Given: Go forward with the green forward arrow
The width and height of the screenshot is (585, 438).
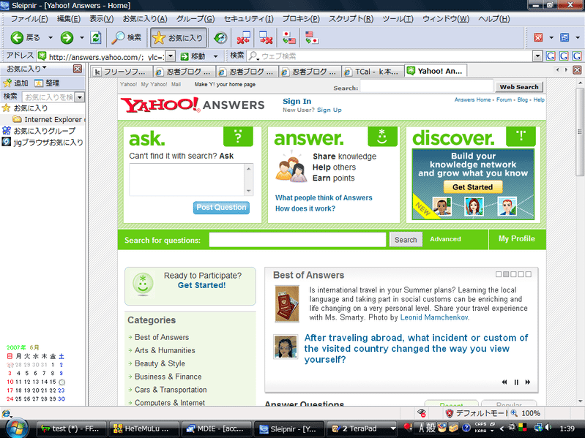Looking at the screenshot, I should coord(67,37).
